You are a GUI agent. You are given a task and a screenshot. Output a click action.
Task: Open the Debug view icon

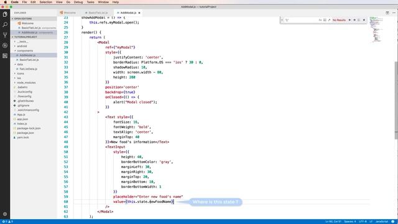click(5, 45)
